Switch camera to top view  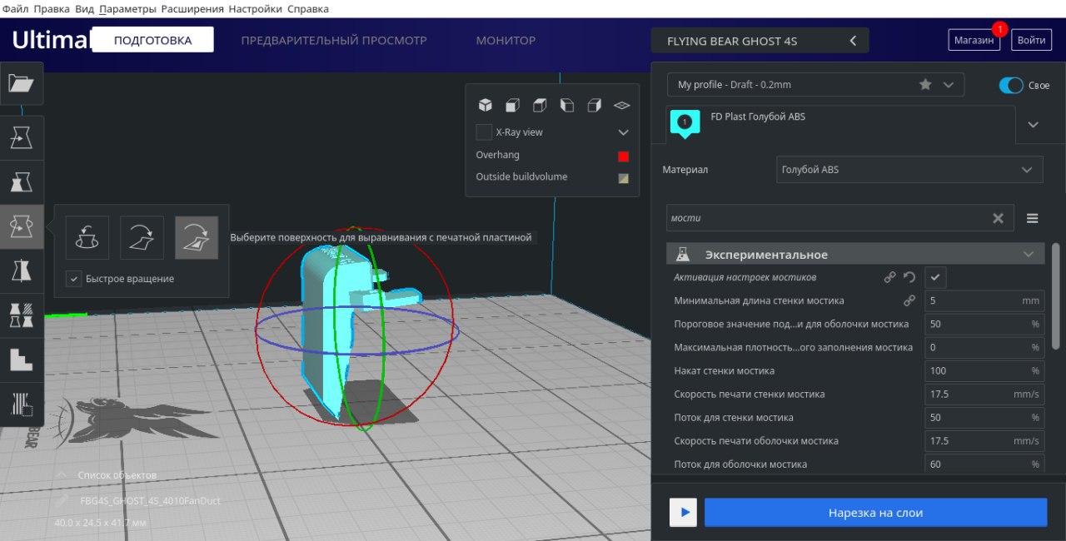point(540,105)
